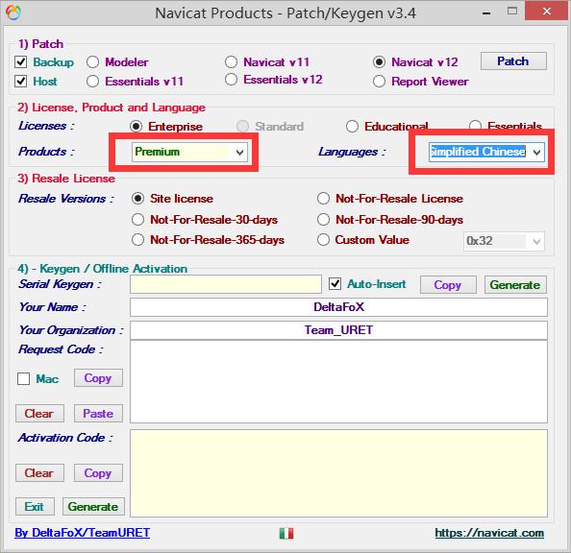The height and width of the screenshot is (553, 571).
Task: Click inside the Activation Code text area
Action: click(x=338, y=473)
